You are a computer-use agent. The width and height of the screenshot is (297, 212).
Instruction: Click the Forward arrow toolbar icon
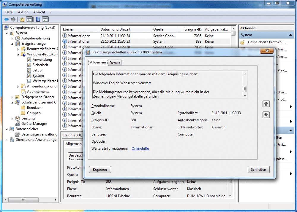coord(13,19)
